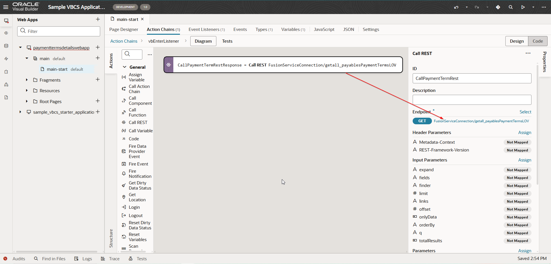Open Web Apps navigator icon
Screen dimensions: 551x264
pos(6,21)
